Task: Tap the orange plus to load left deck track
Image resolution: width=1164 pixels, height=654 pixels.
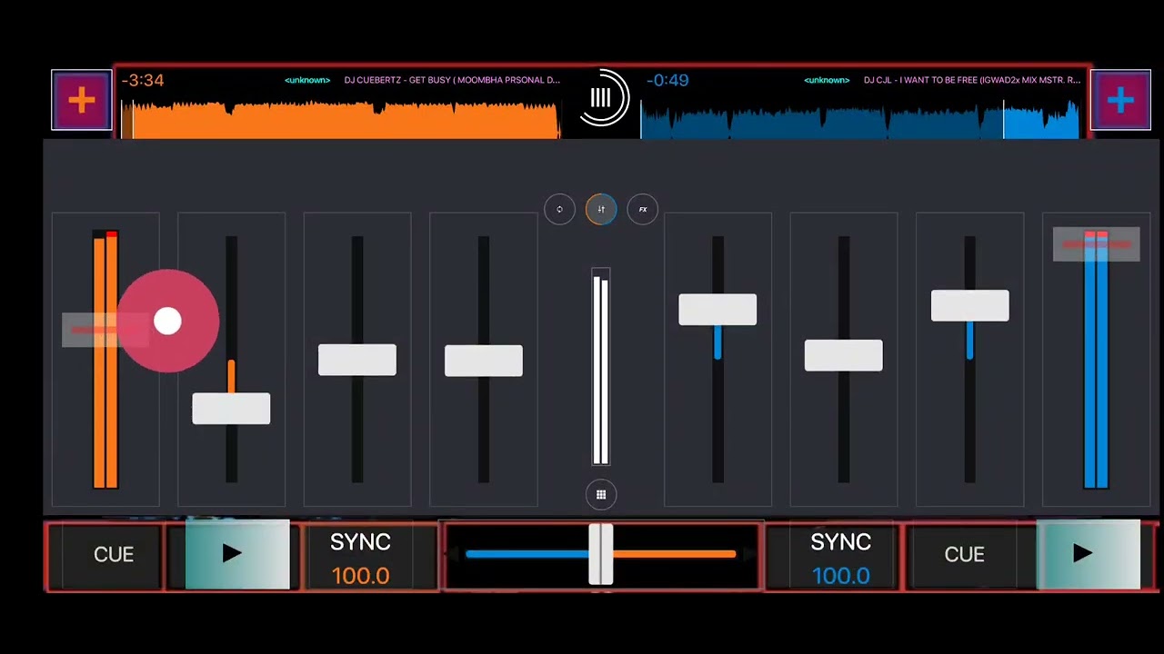Action: 82,100
